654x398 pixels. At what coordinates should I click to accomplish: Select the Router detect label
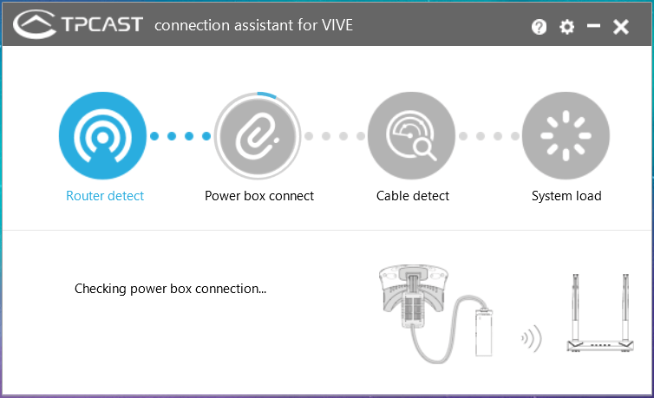pos(105,196)
